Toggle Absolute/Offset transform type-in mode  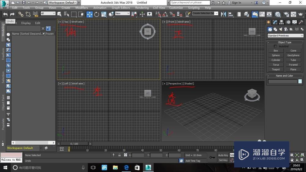coord(125,155)
